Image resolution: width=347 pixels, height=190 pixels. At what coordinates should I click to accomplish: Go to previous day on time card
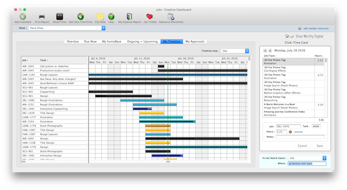(x=265, y=51)
